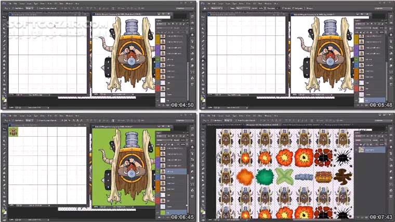This screenshot has width=395, height=222.
Task: Open the workspace switcher dropdown, 00:04:50 frame
Action: (185, 8)
